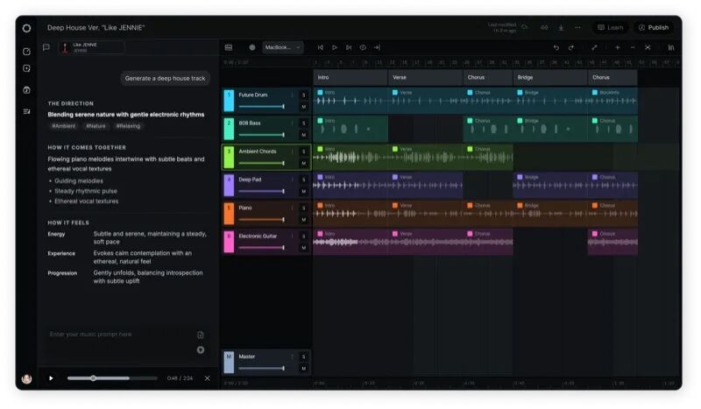701x409 pixels.
Task: Mute the Piano track
Action: coord(303,220)
